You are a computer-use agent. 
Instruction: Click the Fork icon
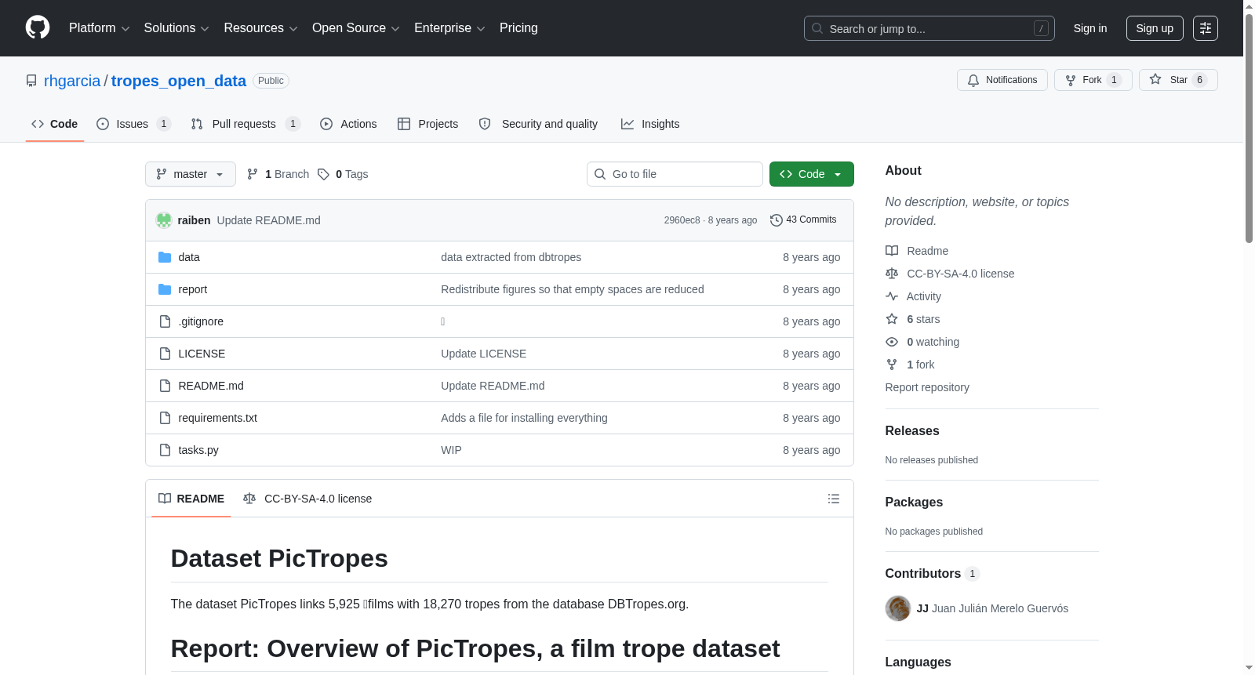[1071, 80]
